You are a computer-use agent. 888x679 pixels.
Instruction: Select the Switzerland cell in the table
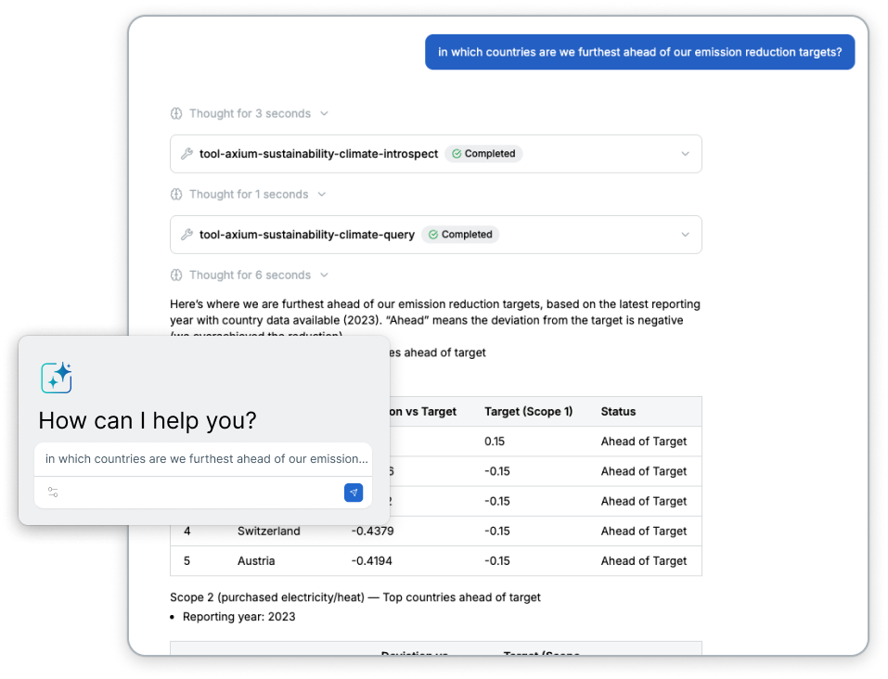click(269, 532)
